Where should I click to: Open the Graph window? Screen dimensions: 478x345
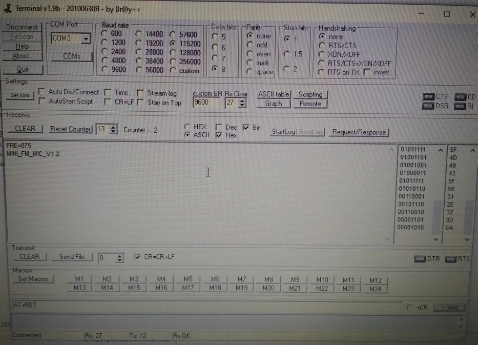click(x=274, y=104)
